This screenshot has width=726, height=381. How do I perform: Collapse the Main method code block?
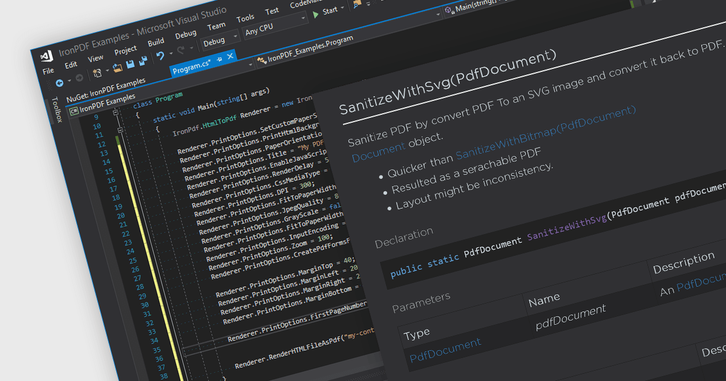click(x=120, y=130)
